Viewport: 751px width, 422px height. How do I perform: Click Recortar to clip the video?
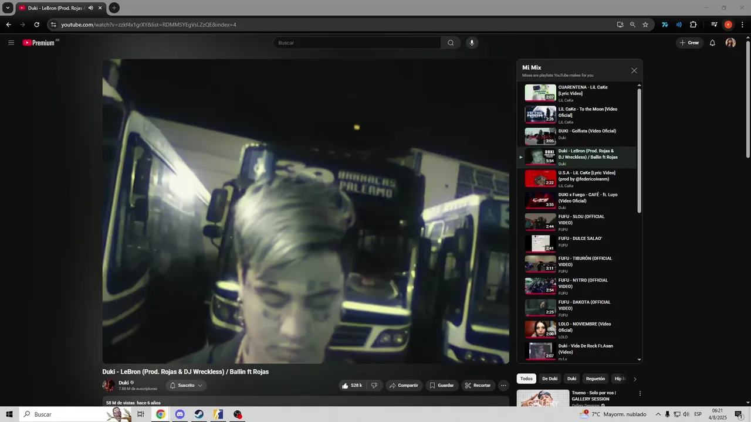(x=478, y=386)
